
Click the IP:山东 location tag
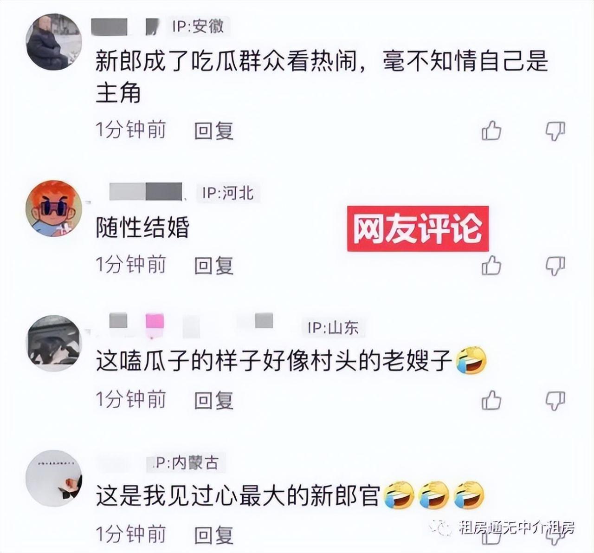click(333, 327)
